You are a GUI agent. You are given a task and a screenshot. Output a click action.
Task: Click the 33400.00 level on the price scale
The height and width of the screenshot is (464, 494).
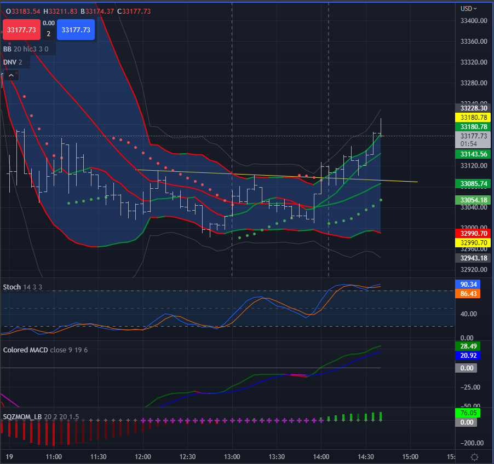(x=474, y=20)
